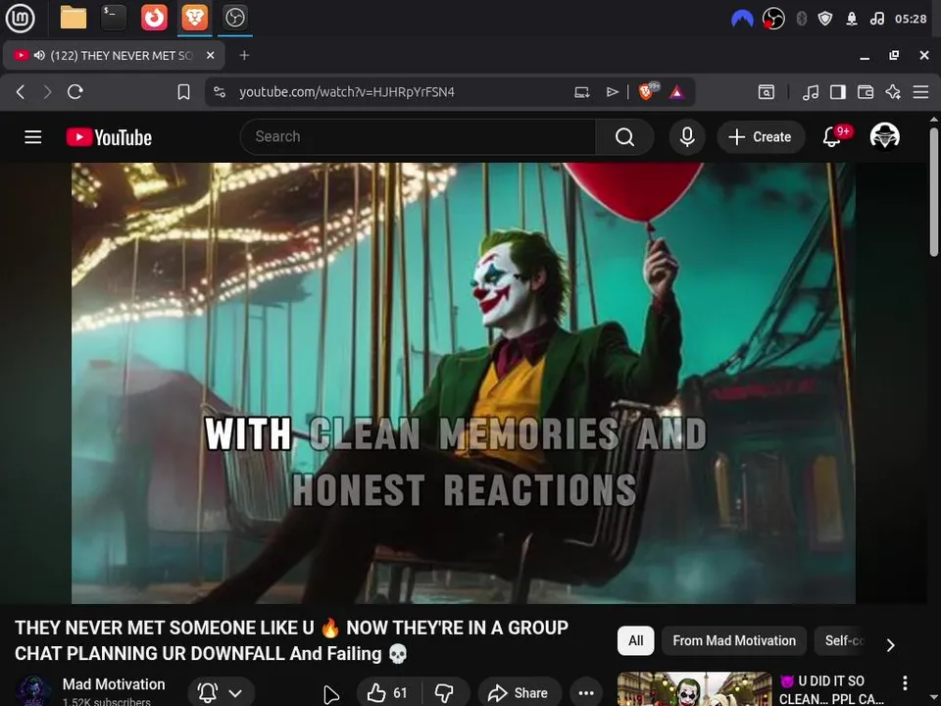Open more actions three-dot button
941x706 pixels.
pos(586,693)
